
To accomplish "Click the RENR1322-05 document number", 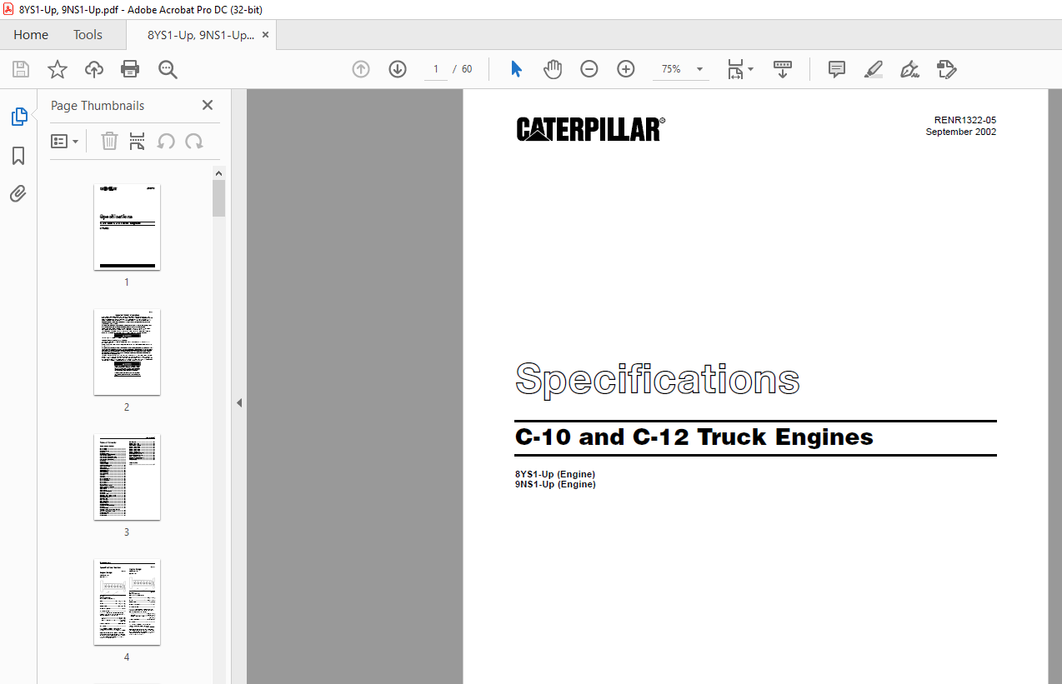I will click(965, 121).
